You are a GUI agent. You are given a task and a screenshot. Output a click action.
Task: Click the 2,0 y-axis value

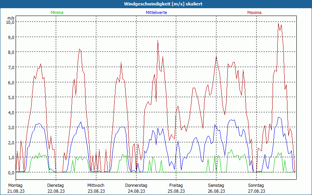coord(11,142)
